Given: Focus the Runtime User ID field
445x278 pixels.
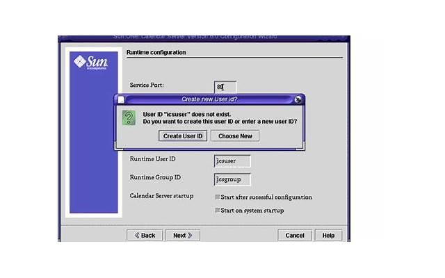Looking at the screenshot, I should [x=232, y=161].
